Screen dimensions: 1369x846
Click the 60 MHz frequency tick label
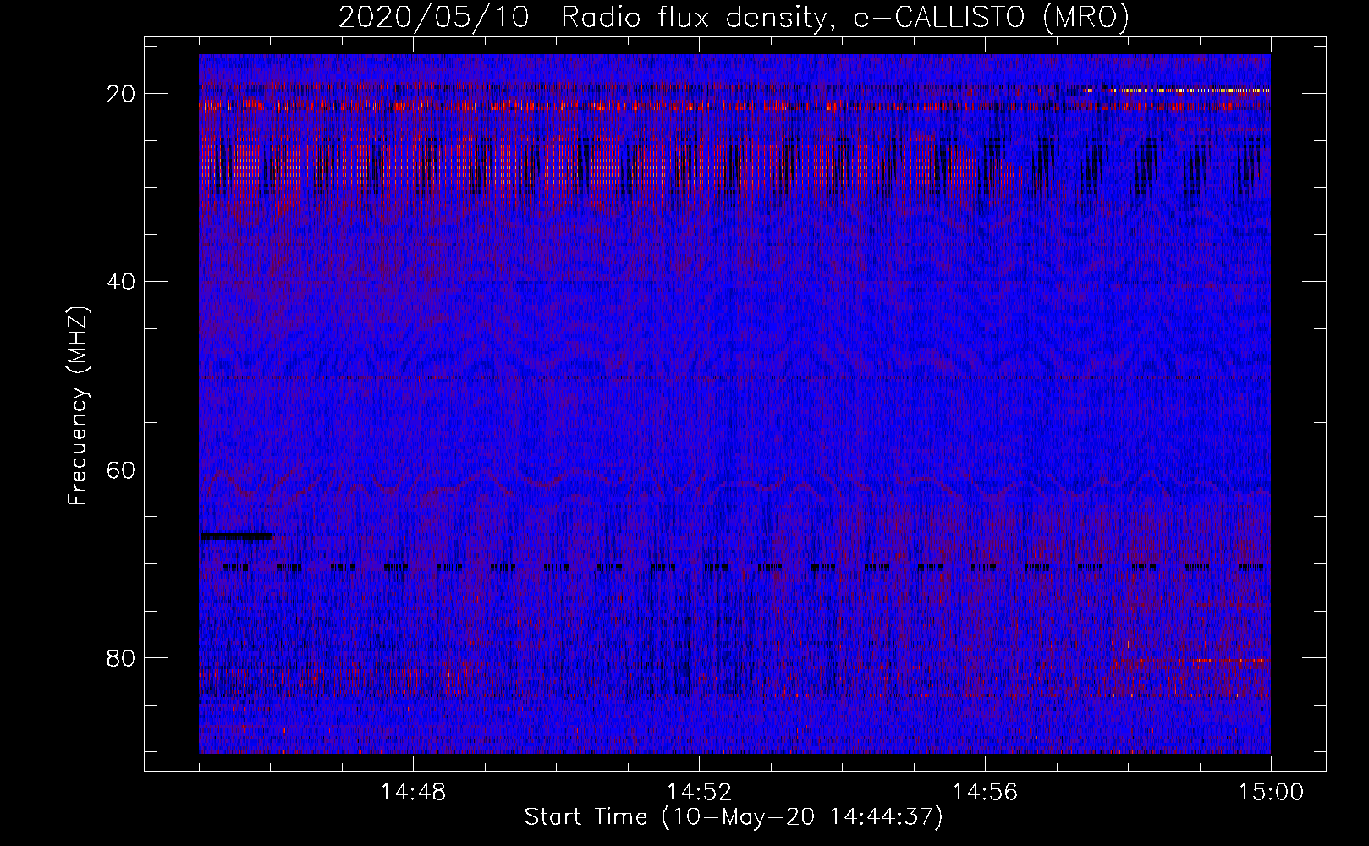[122, 470]
